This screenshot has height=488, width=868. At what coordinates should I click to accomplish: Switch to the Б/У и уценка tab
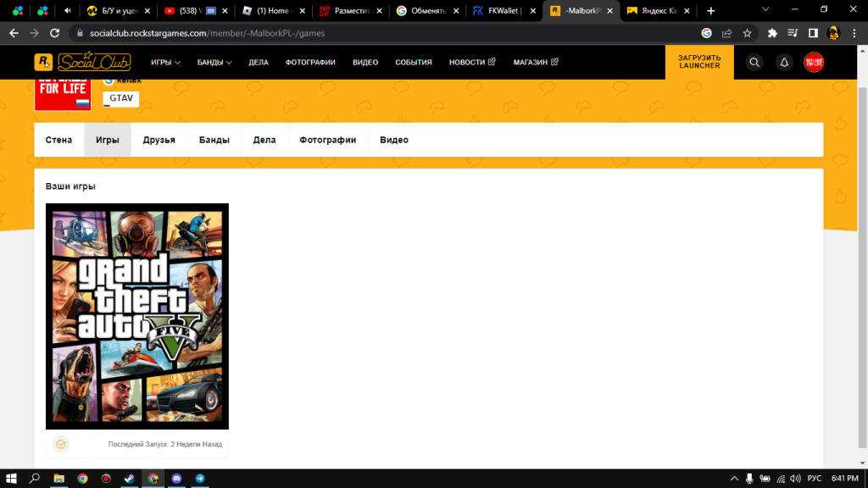[119, 10]
